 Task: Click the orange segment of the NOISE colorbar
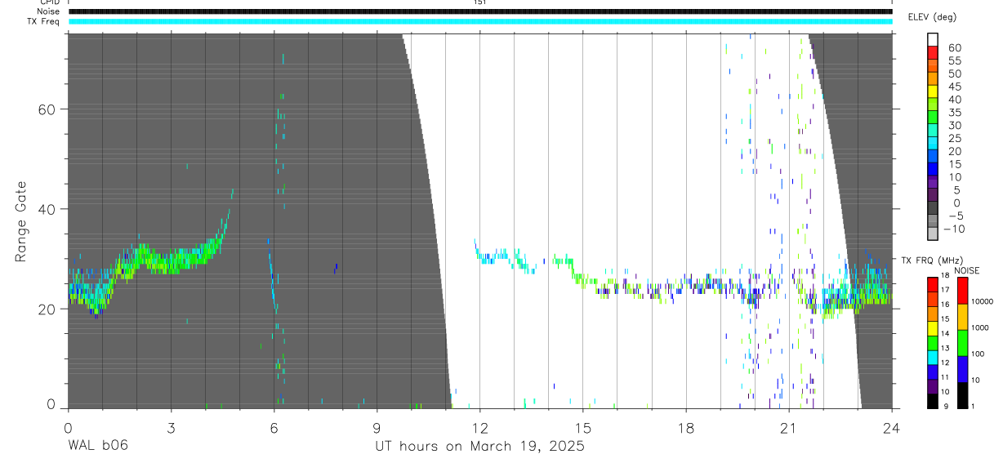tap(963, 317)
